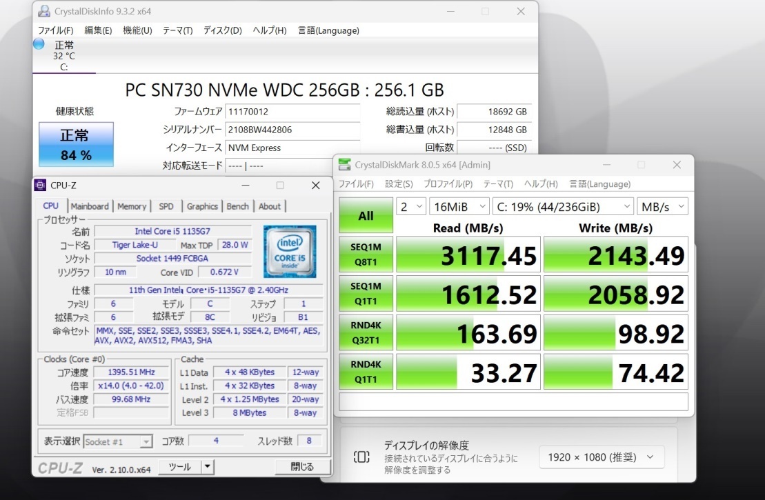Open 設定(S) menu in CrystalDiskMark
This screenshot has height=500, width=765.
[399, 184]
